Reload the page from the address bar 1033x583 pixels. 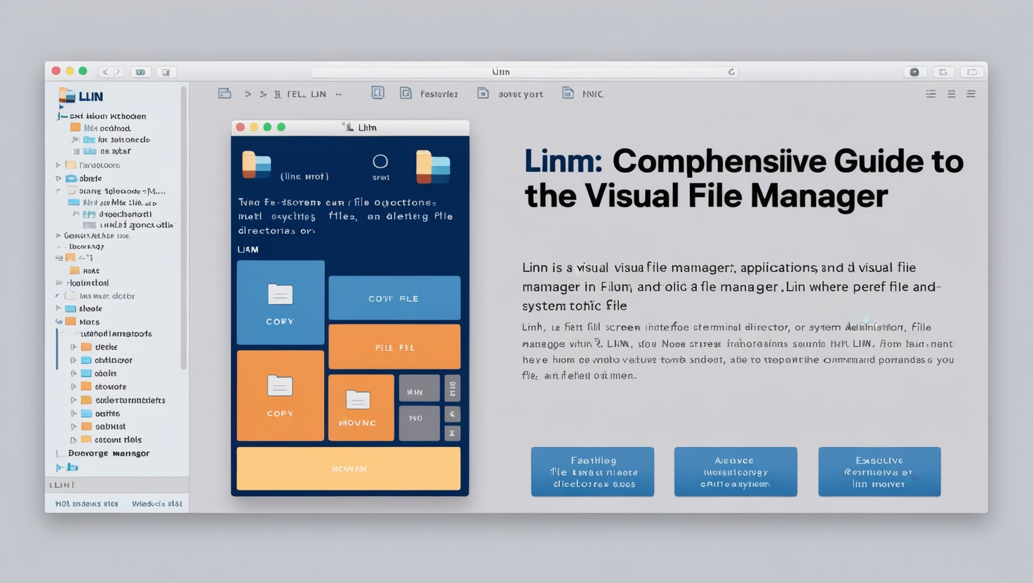pos(731,71)
